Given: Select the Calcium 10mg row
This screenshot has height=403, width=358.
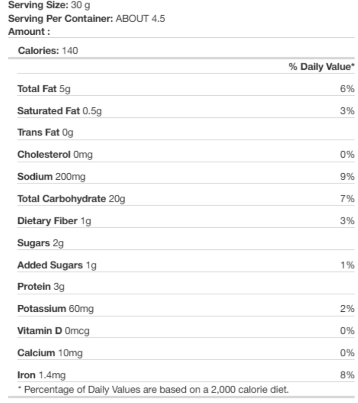Looking at the screenshot, I should 186,353.
